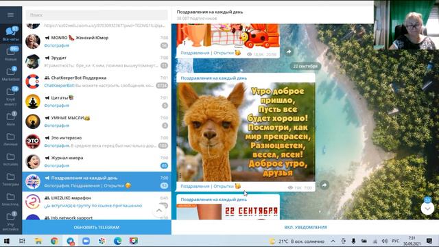Screen dimensions: 439x247
Task: Open Google Chrome from taskbar
Action: [54, 241]
